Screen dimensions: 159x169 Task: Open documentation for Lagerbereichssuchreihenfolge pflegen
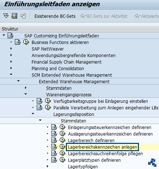point(54,153)
